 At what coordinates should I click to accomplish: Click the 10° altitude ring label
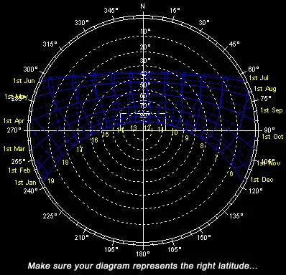(146, 32)
